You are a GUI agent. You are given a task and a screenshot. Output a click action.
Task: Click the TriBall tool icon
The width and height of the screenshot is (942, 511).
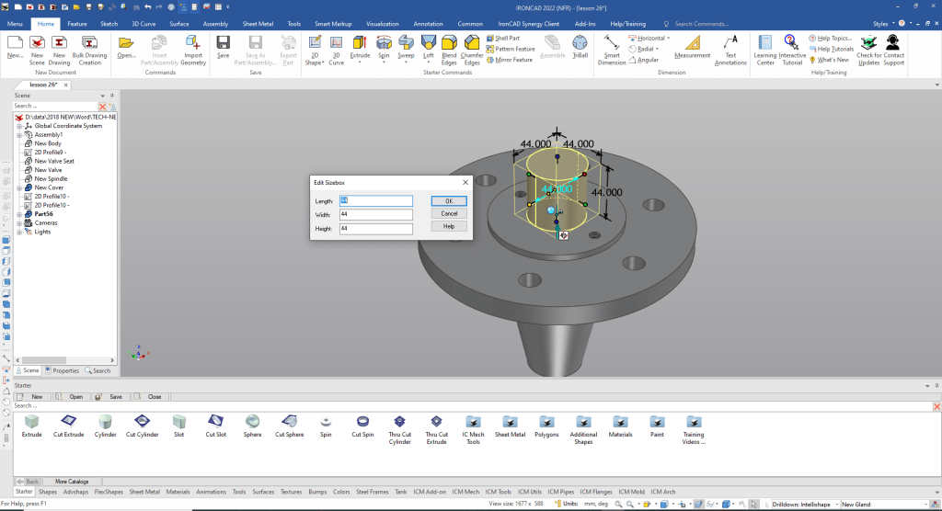[x=580, y=45]
